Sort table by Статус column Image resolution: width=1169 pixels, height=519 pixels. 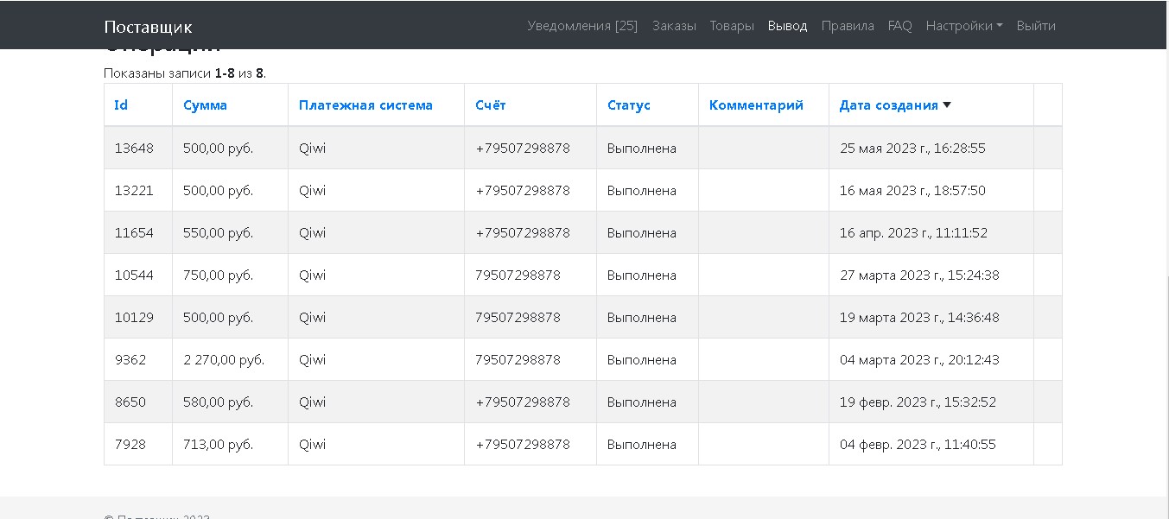[628, 105]
